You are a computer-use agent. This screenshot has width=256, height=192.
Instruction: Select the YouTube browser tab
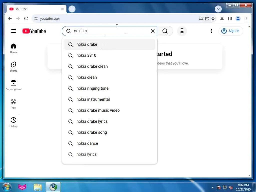[36, 9]
